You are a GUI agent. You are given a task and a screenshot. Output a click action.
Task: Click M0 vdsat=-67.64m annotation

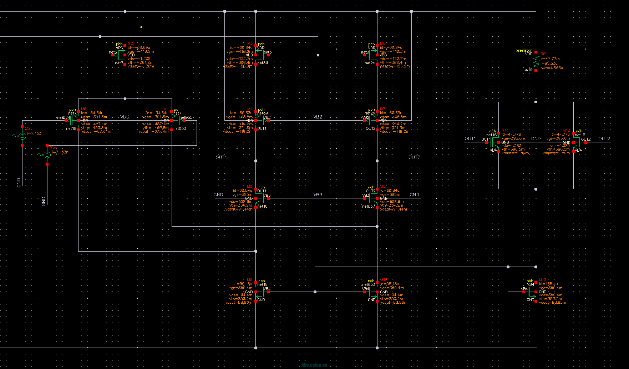point(96,131)
